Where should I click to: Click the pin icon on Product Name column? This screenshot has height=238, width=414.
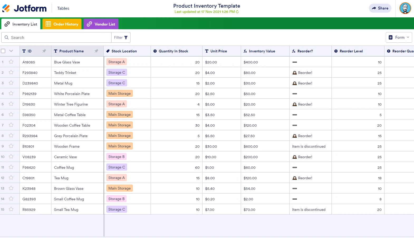coord(96,51)
